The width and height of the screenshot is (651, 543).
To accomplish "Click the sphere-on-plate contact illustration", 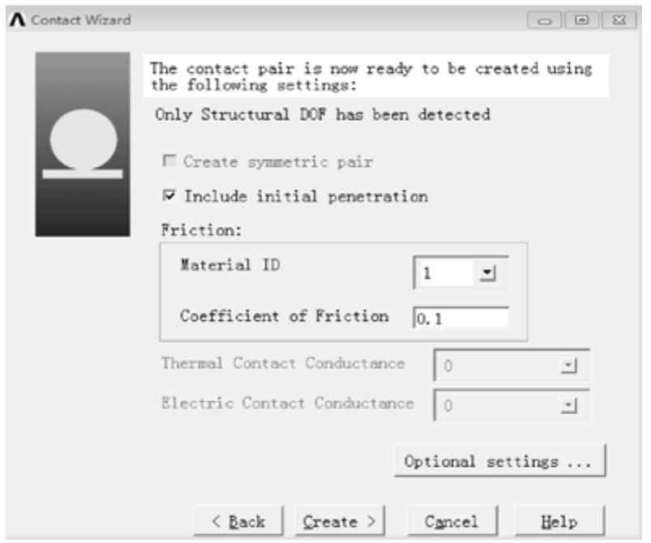I will [x=82, y=144].
